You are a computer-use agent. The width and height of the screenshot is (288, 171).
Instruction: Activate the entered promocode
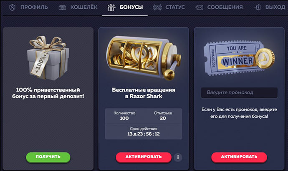tap(239, 157)
